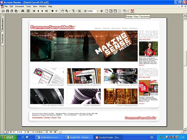Click the Top link in the page footer
The width and height of the screenshot is (187, 140).
click(x=59, y=117)
